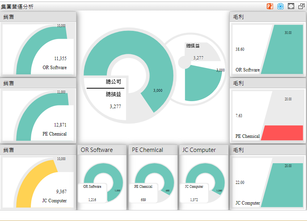Click the 集團營運分析 dashboard title
Image resolution: width=307 pixels, height=221 pixels.
17,7
